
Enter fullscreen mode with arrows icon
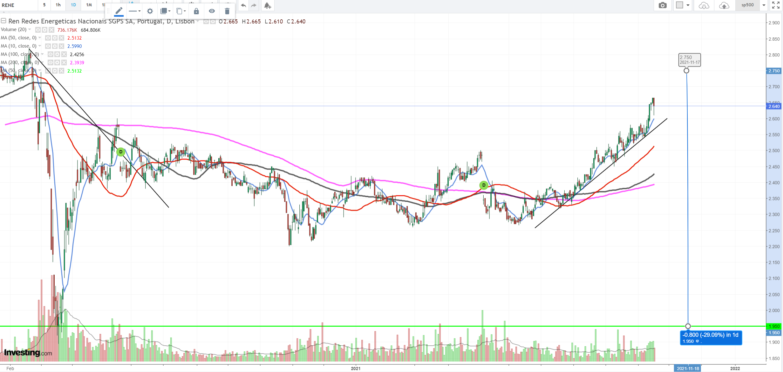click(x=775, y=5)
